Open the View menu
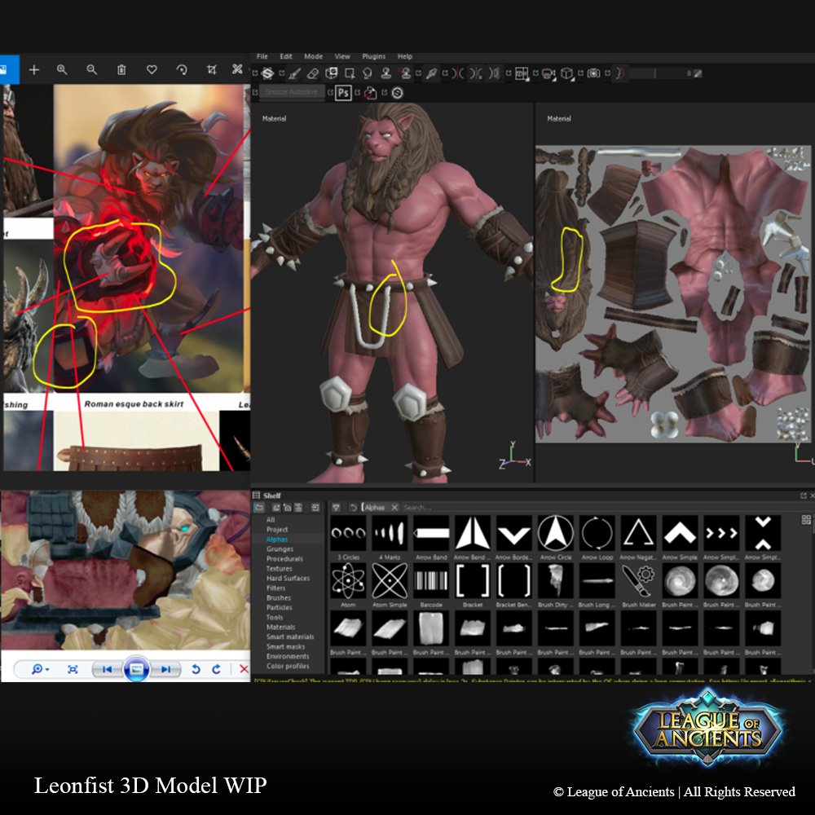This screenshot has width=815, height=815. [342, 57]
